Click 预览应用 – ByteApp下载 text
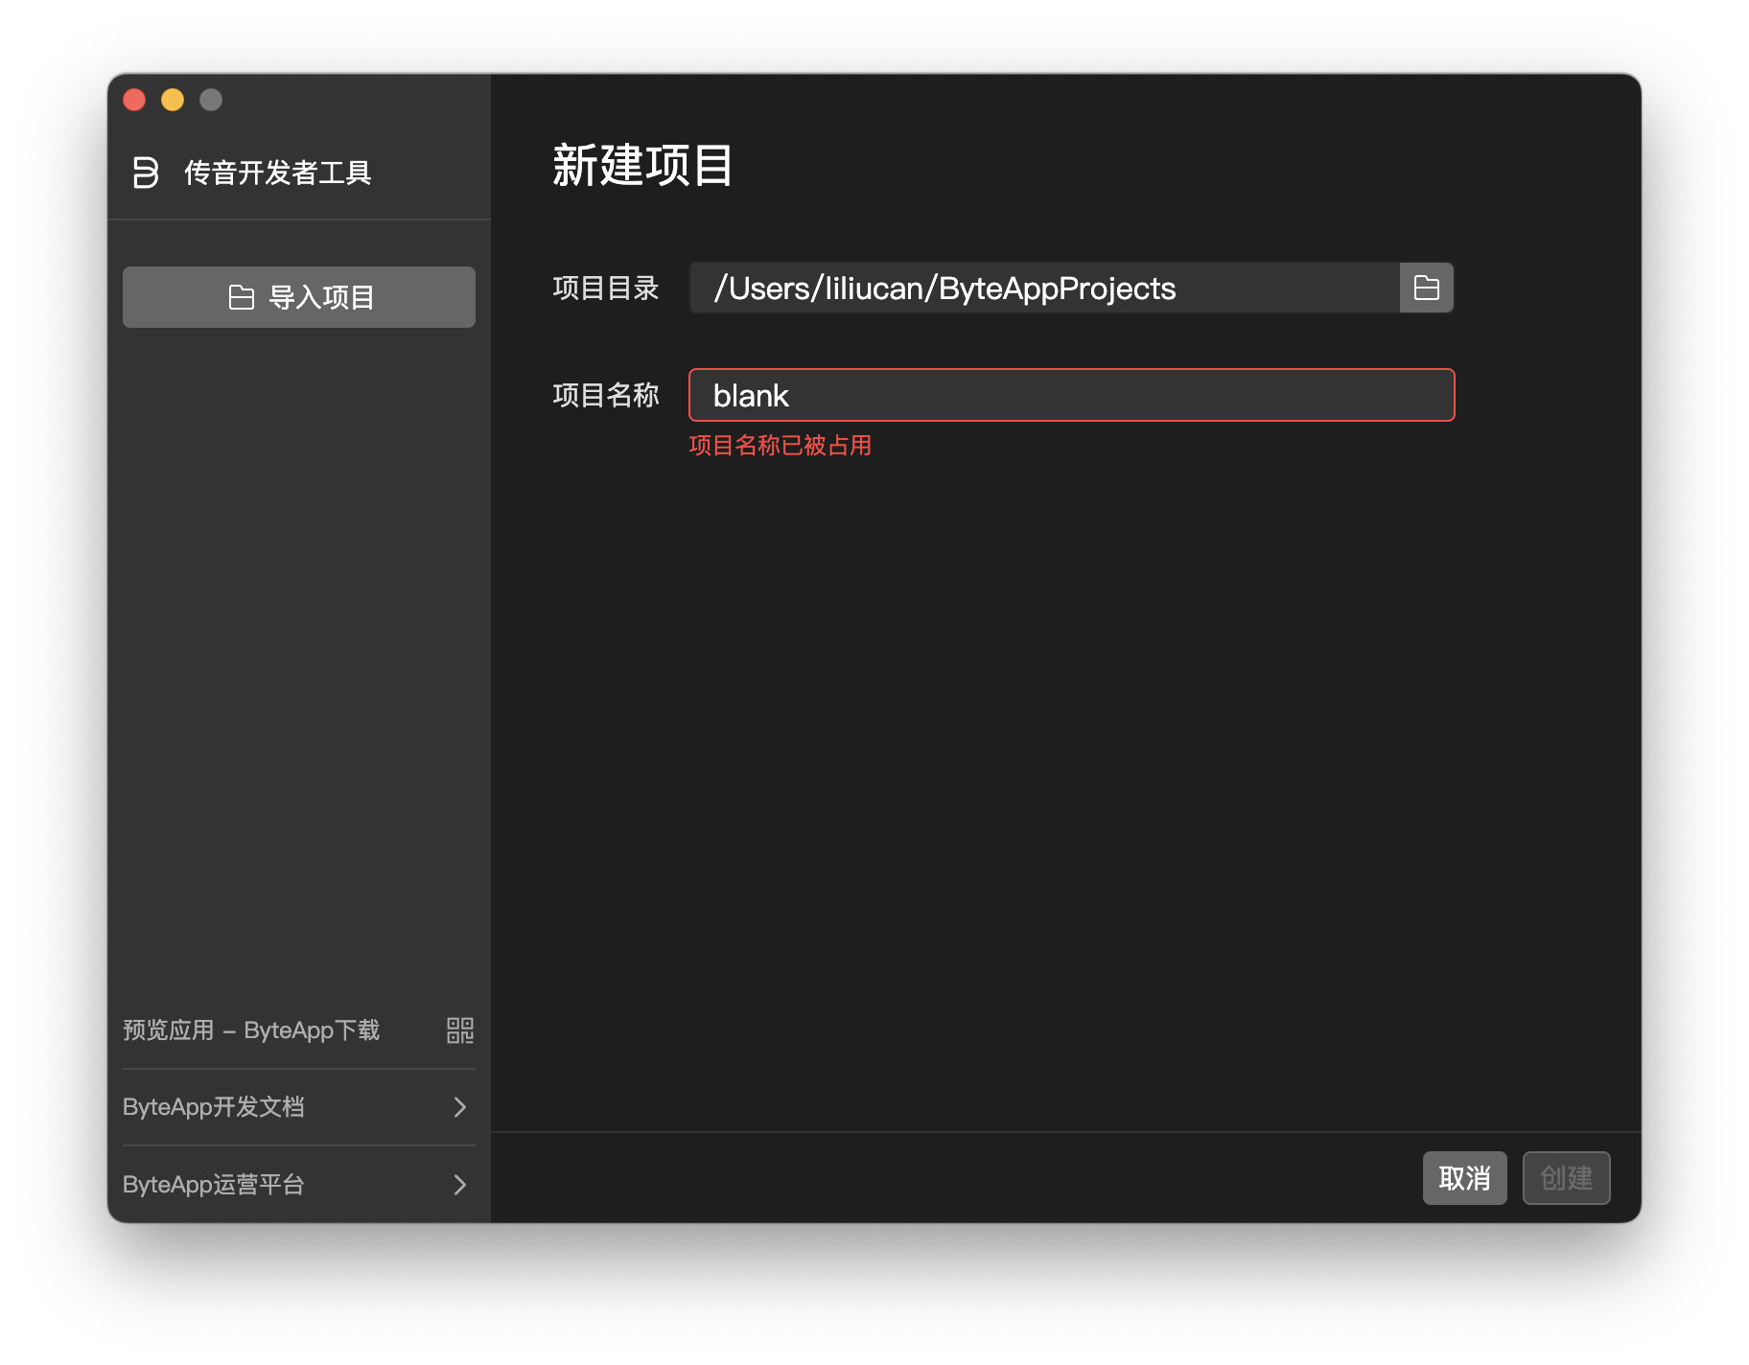Screen dimensions: 1749x1365 [x=251, y=1030]
